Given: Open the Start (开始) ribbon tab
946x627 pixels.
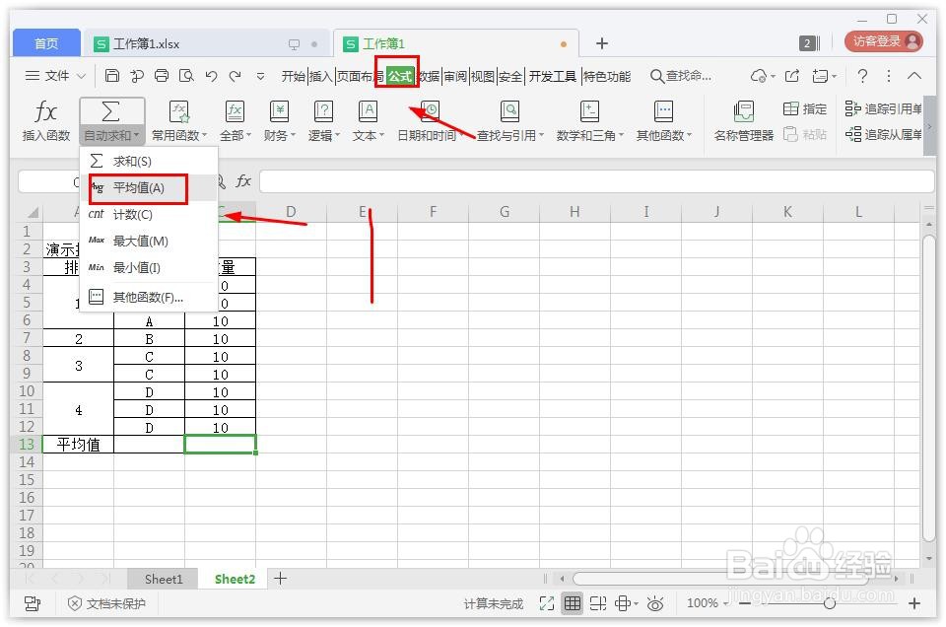Looking at the screenshot, I should click(x=294, y=76).
